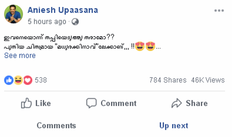Click the curved share arrow icon
The width and height of the screenshot is (235, 137).
(x=176, y=103)
